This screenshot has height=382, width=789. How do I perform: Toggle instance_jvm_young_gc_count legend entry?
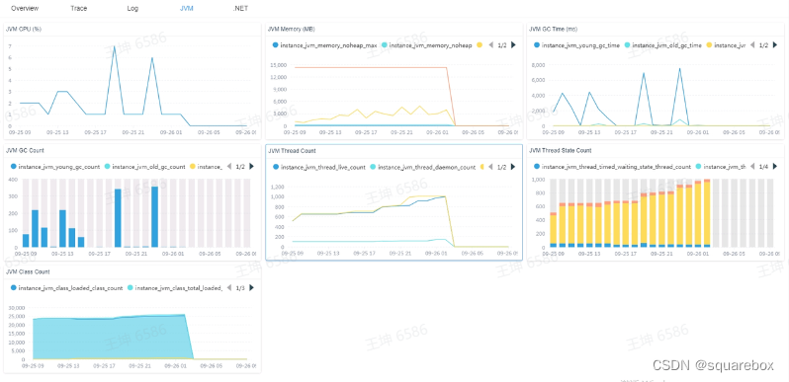tap(55, 167)
